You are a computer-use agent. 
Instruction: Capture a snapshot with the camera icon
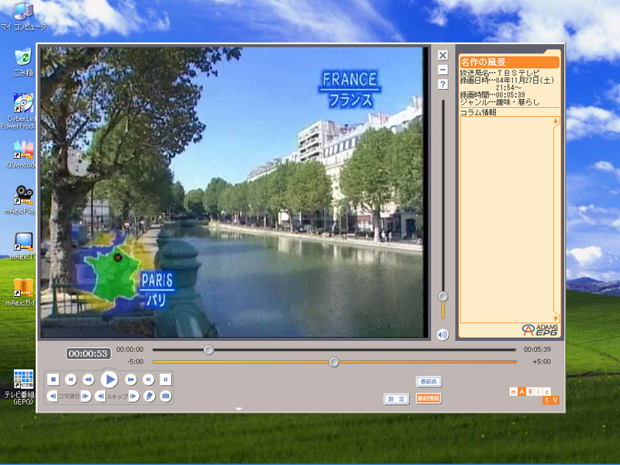click(x=165, y=396)
